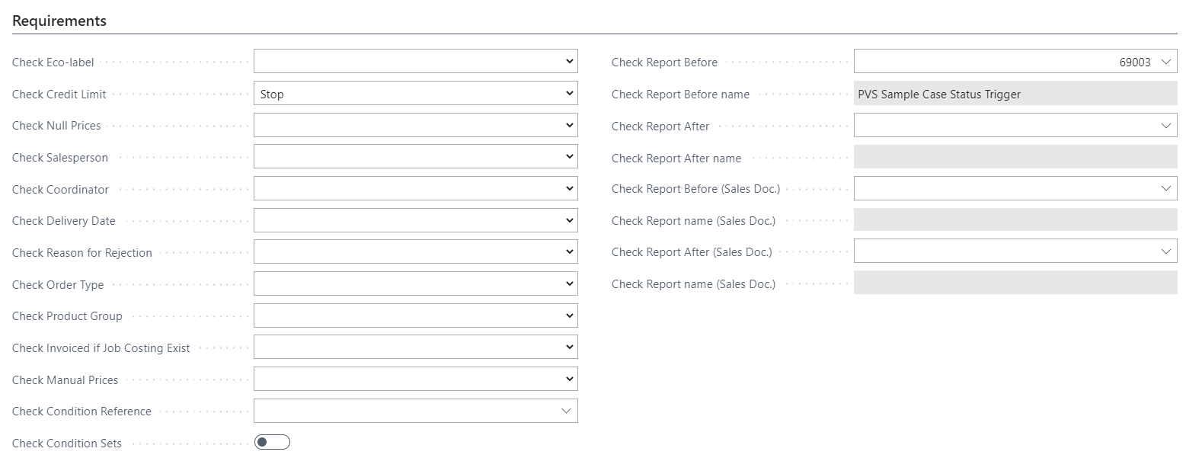Collapse the Requirements section header
Viewport: 1186px width, 458px height.
pos(59,21)
